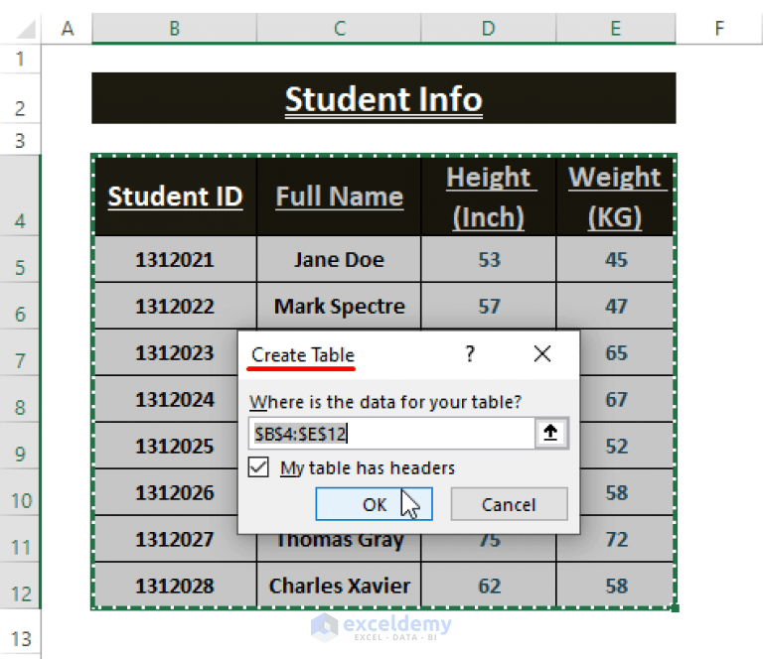
Task: Click Charles Xavier's height value 62
Action: 489,586
